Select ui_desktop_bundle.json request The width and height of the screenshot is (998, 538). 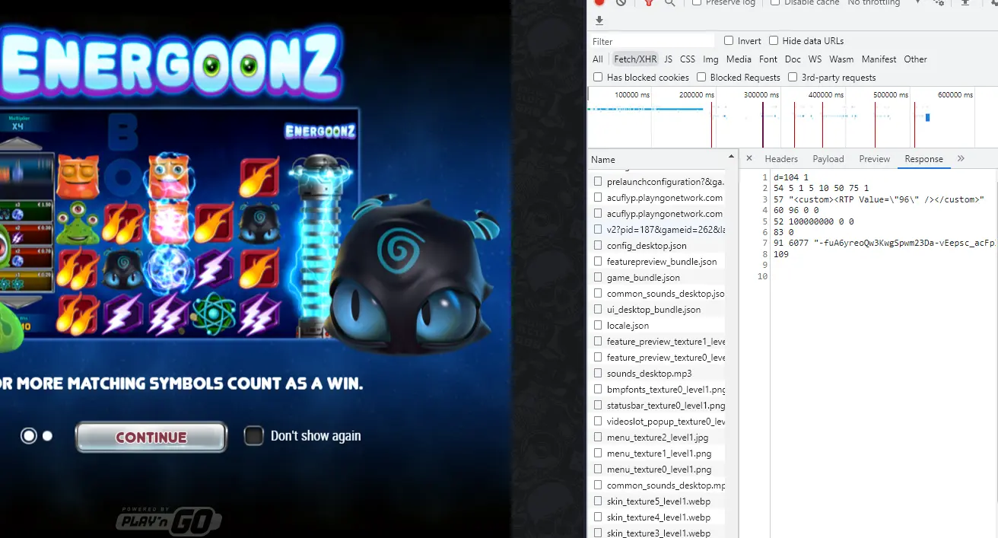point(658,309)
